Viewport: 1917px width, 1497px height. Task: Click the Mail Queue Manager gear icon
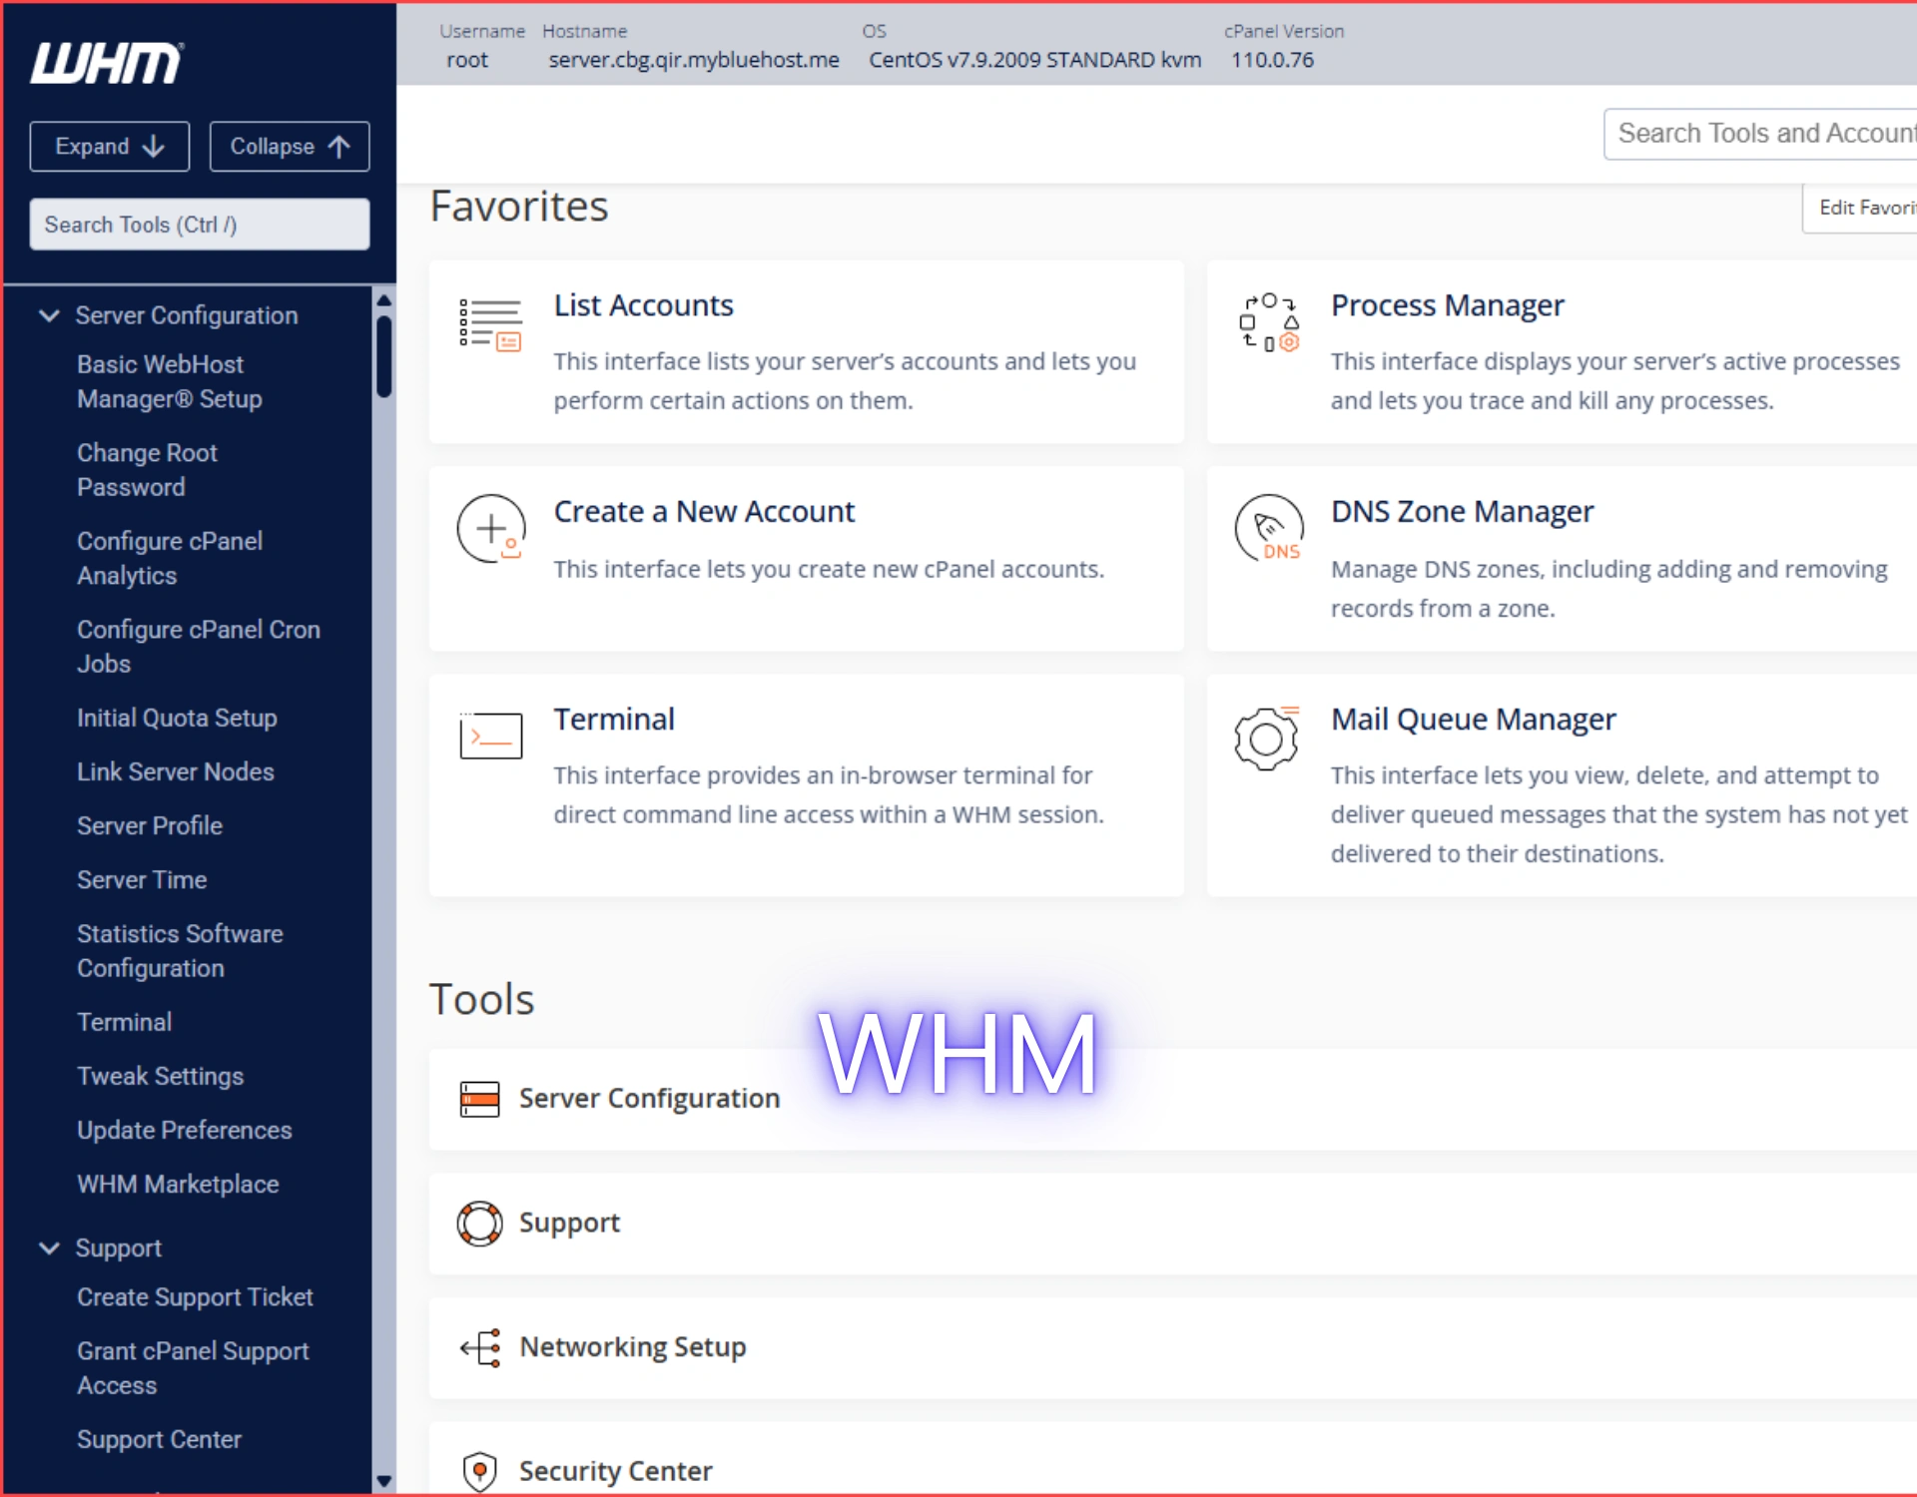(x=1267, y=739)
